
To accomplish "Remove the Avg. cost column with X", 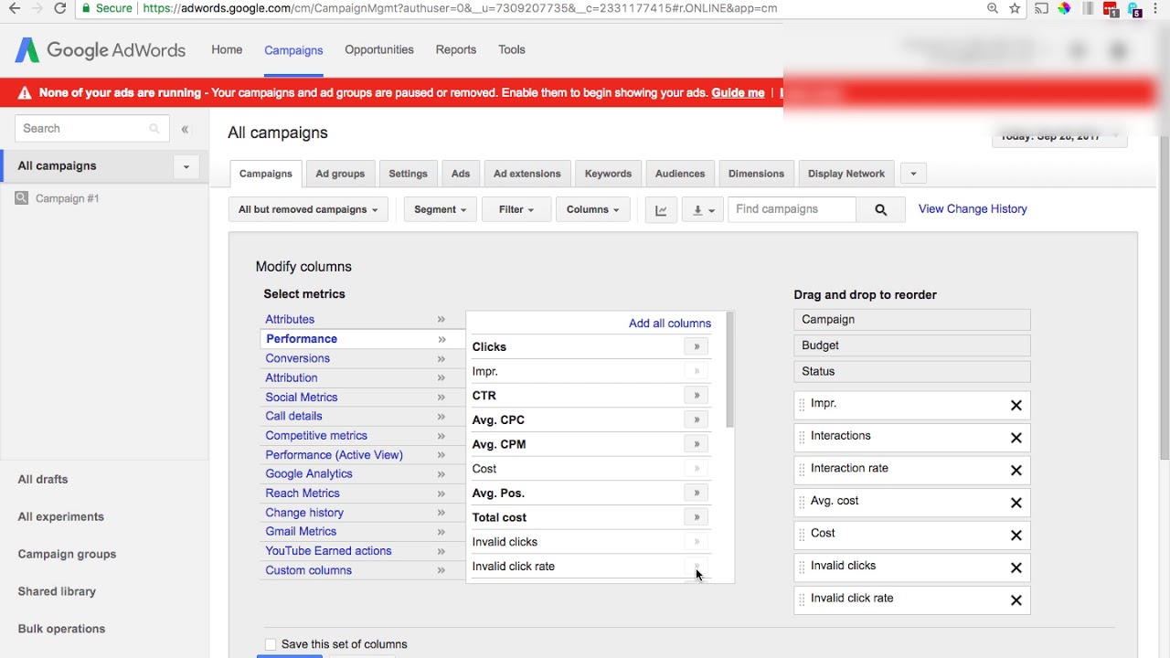I will pos(1016,503).
